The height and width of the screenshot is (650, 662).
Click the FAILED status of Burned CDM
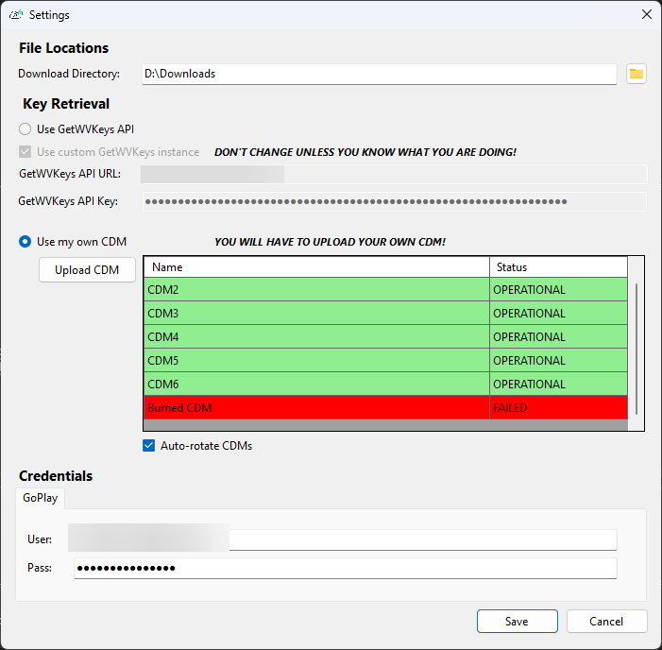click(558, 408)
